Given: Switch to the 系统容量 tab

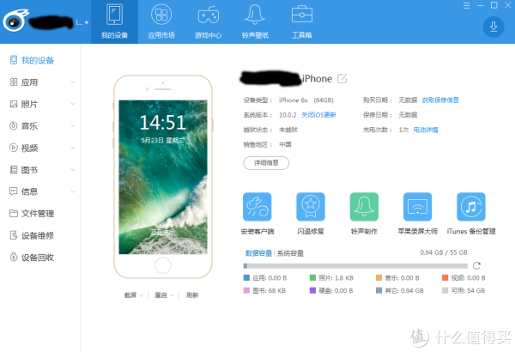Looking at the screenshot, I should 290,253.
